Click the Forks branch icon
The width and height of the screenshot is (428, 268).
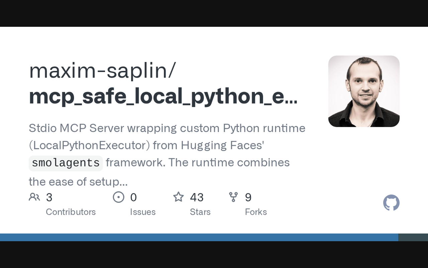pyautogui.click(x=233, y=197)
